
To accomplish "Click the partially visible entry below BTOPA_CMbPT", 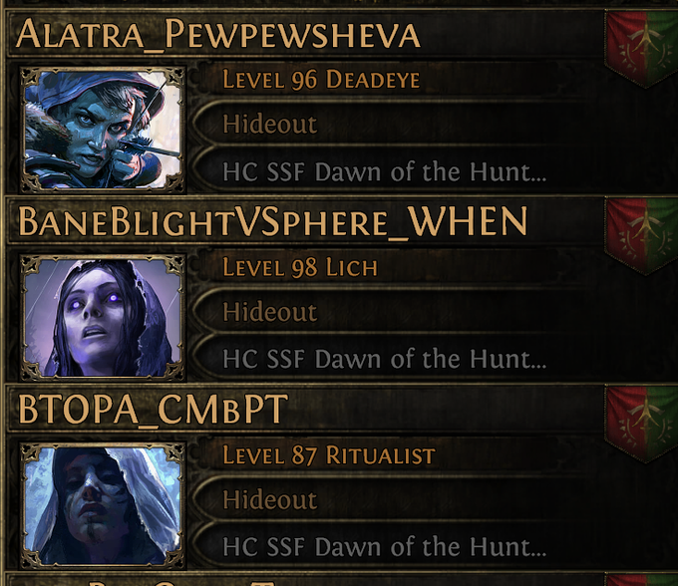I will [305, 580].
